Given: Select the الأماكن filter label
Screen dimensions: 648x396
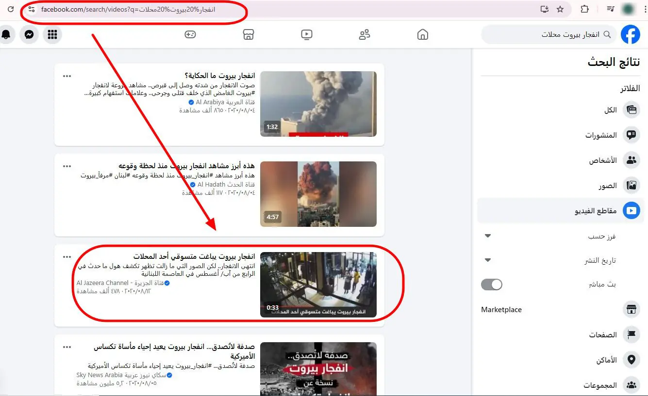Looking at the screenshot, I should 607,360.
